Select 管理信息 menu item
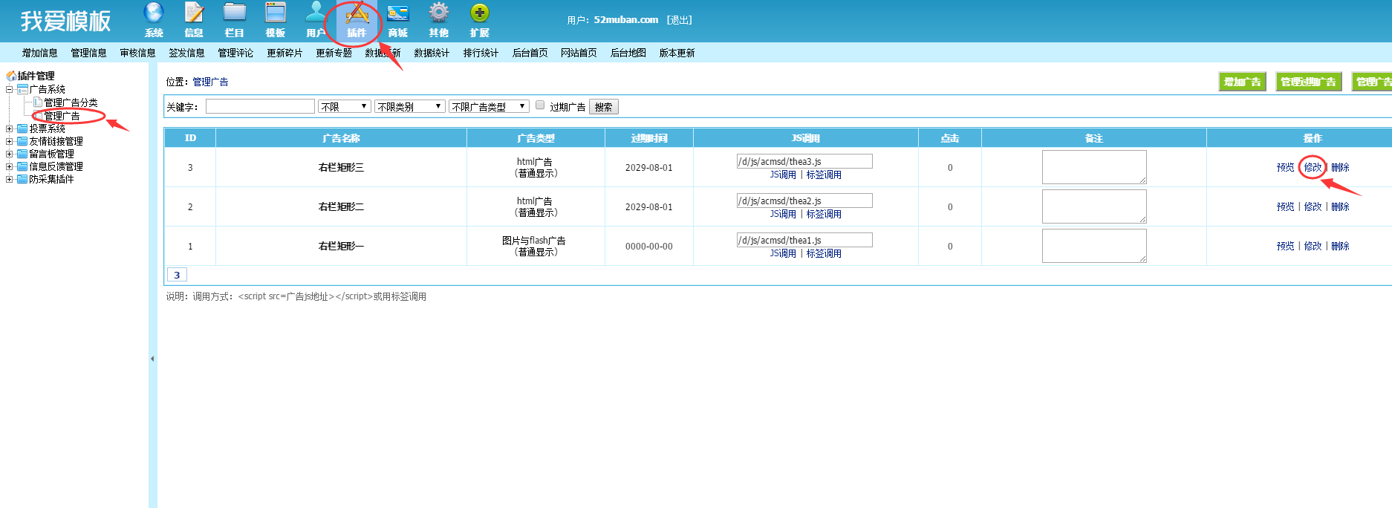 (x=89, y=53)
